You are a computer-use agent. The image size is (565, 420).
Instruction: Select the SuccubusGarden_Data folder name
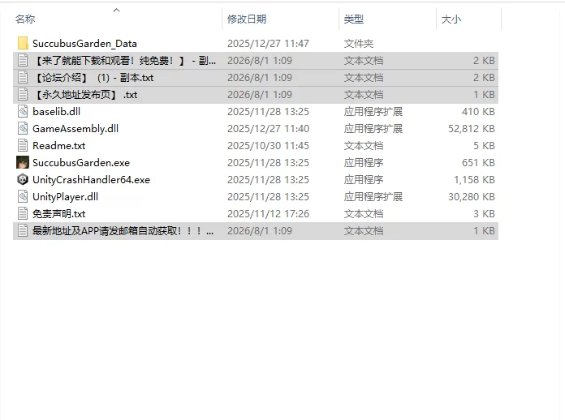[84, 44]
